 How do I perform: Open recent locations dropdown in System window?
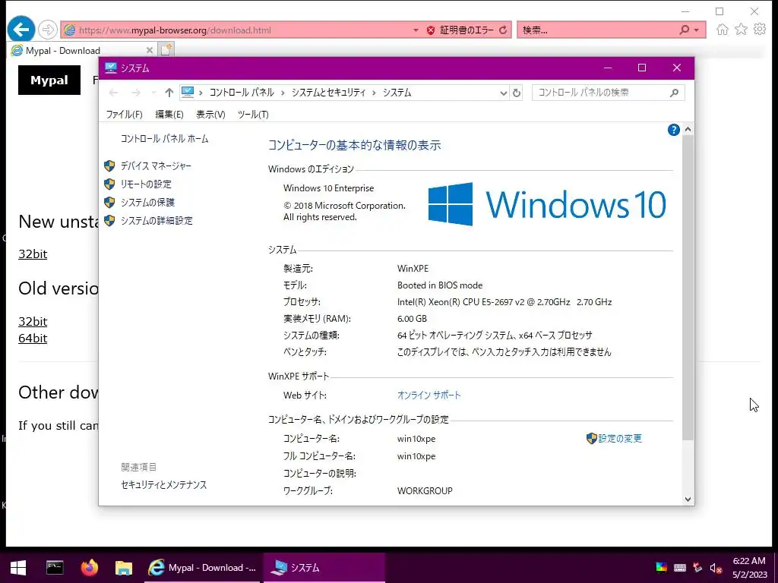click(153, 93)
